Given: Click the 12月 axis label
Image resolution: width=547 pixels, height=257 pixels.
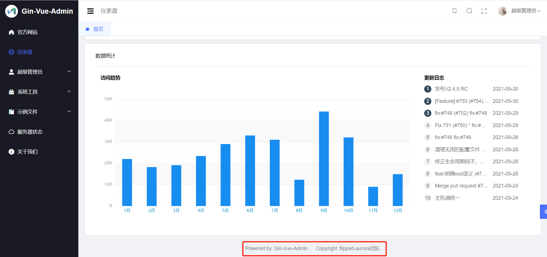Looking at the screenshot, I should tap(398, 211).
